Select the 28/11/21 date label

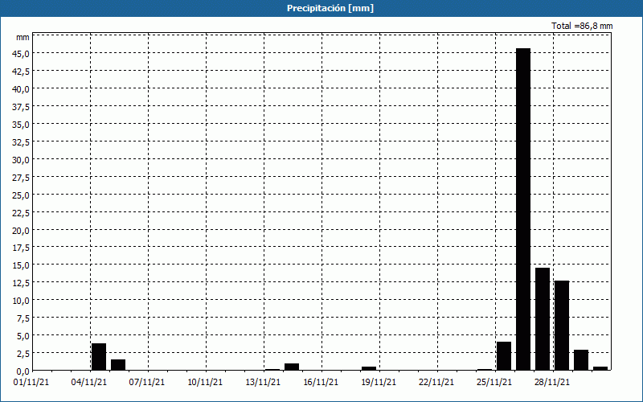[x=552, y=382]
